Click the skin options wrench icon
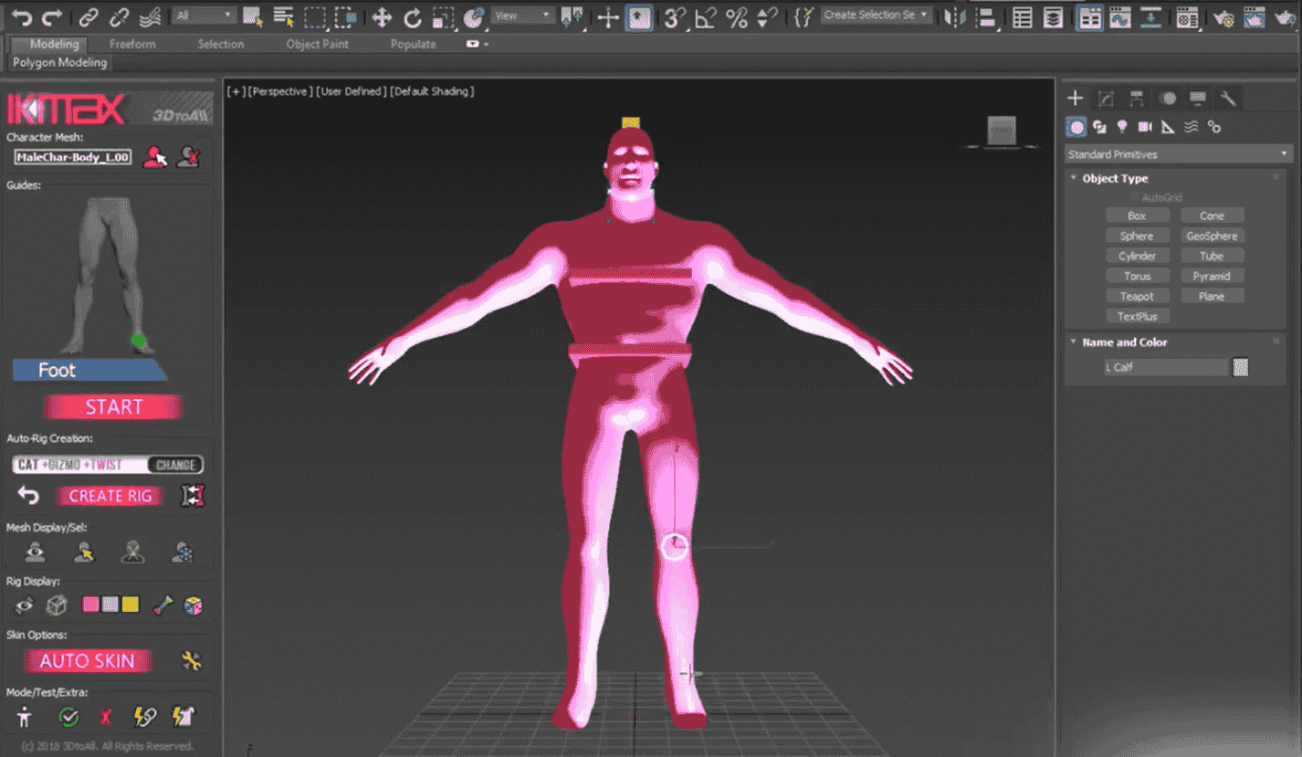 [x=192, y=661]
